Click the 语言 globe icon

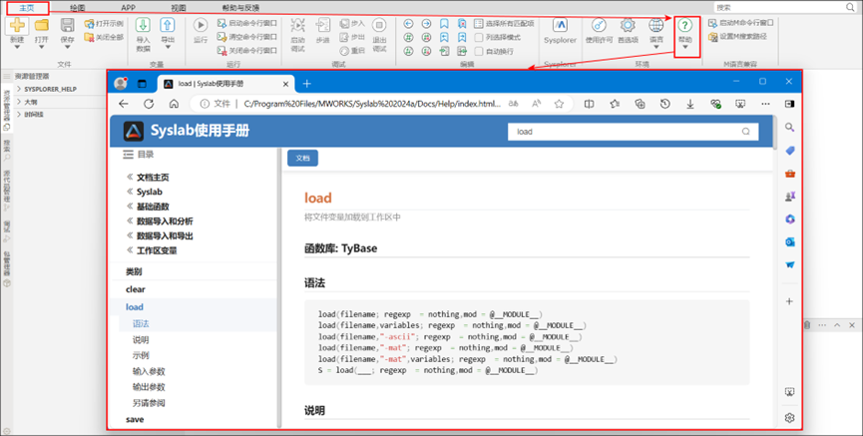click(x=656, y=25)
